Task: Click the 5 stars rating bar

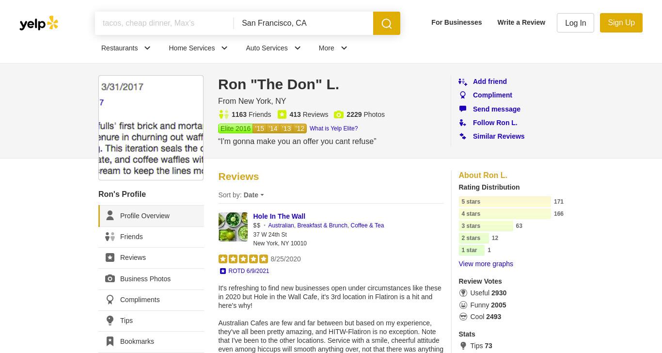Action: coord(504,202)
